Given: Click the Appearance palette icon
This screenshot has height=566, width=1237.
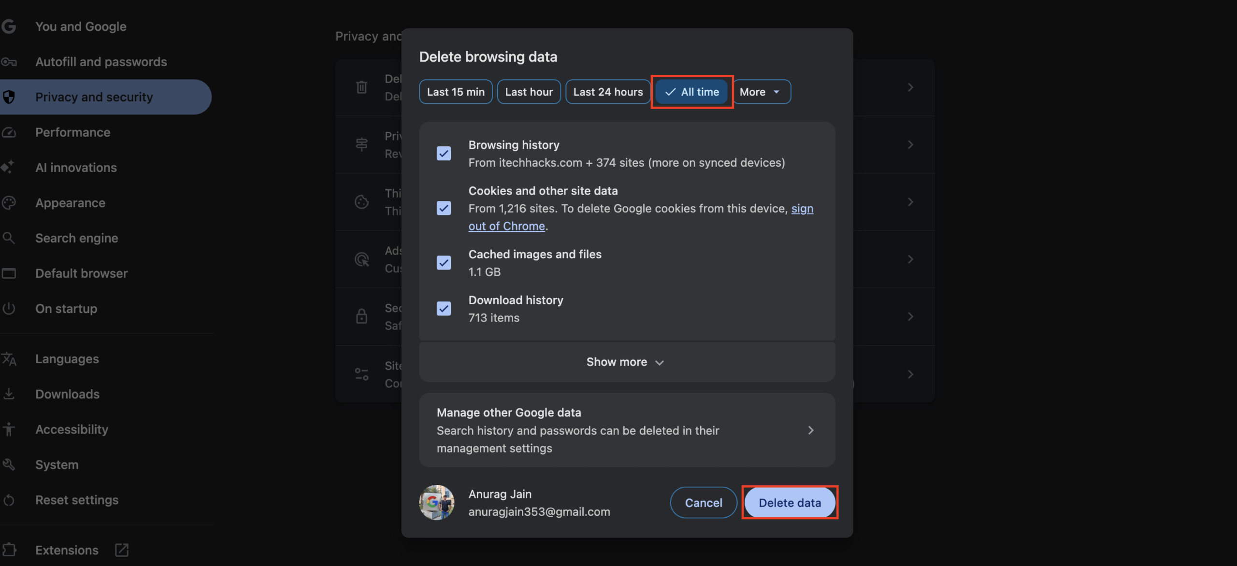Looking at the screenshot, I should coord(9,203).
